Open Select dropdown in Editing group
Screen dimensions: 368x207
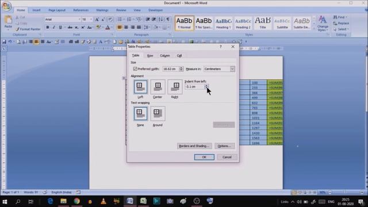(x=342, y=29)
